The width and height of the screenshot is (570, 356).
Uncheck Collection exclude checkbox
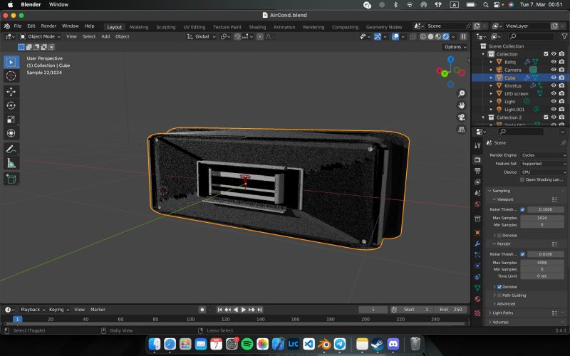coord(546,54)
